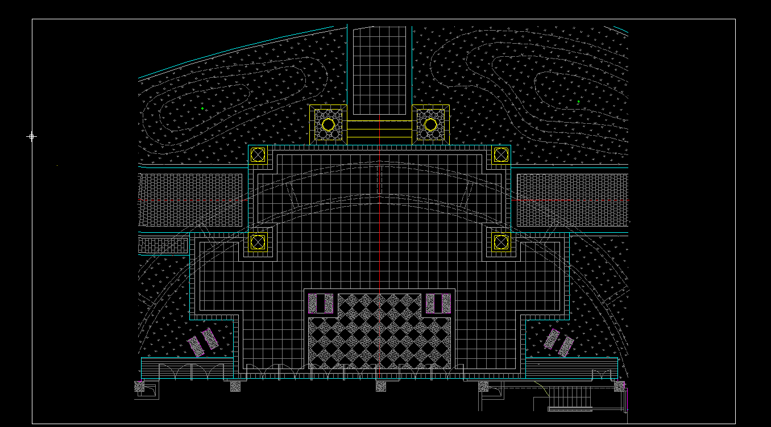Click the left yellow circular planter
771x427 pixels.
(x=328, y=124)
